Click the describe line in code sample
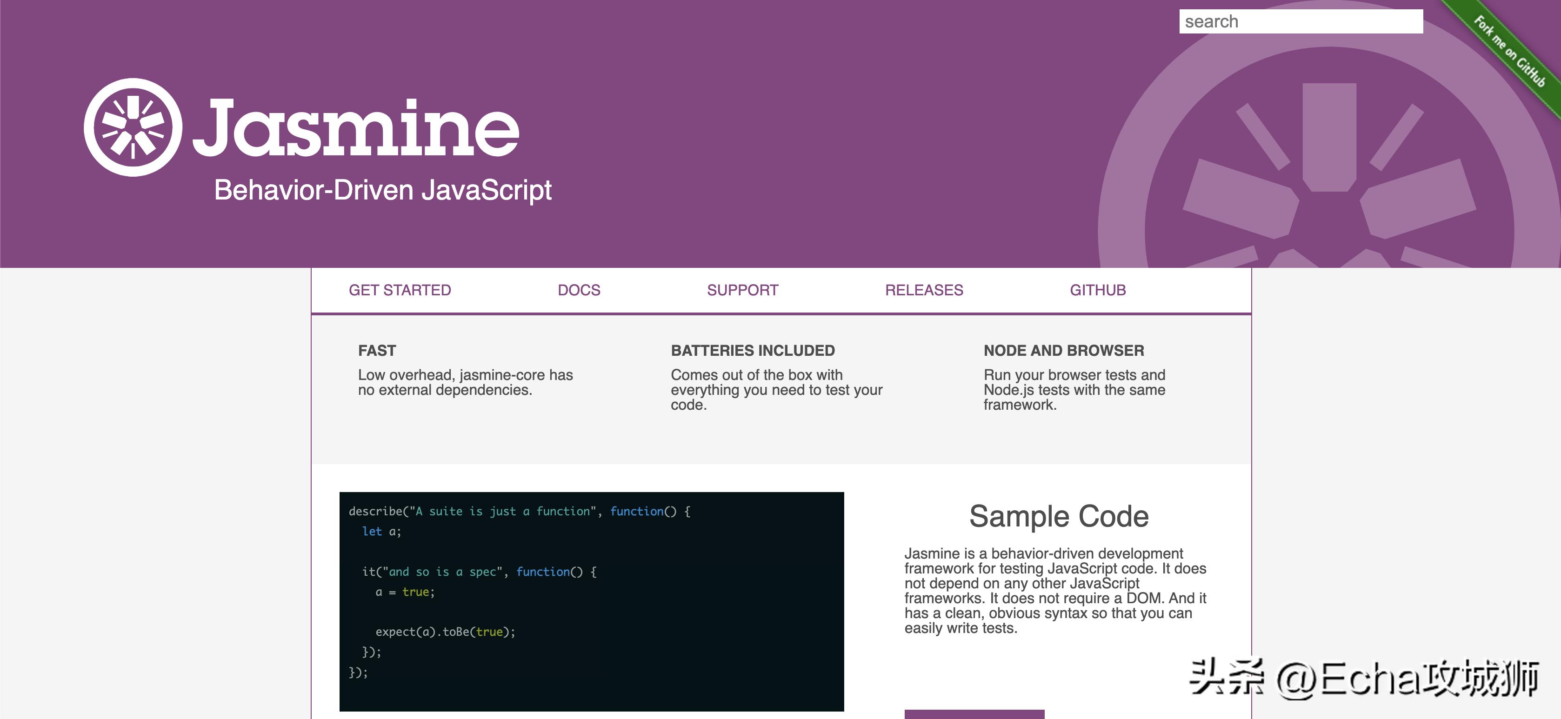Image resolution: width=1561 pixels, height=719 pixels. (x=519, y=511)
